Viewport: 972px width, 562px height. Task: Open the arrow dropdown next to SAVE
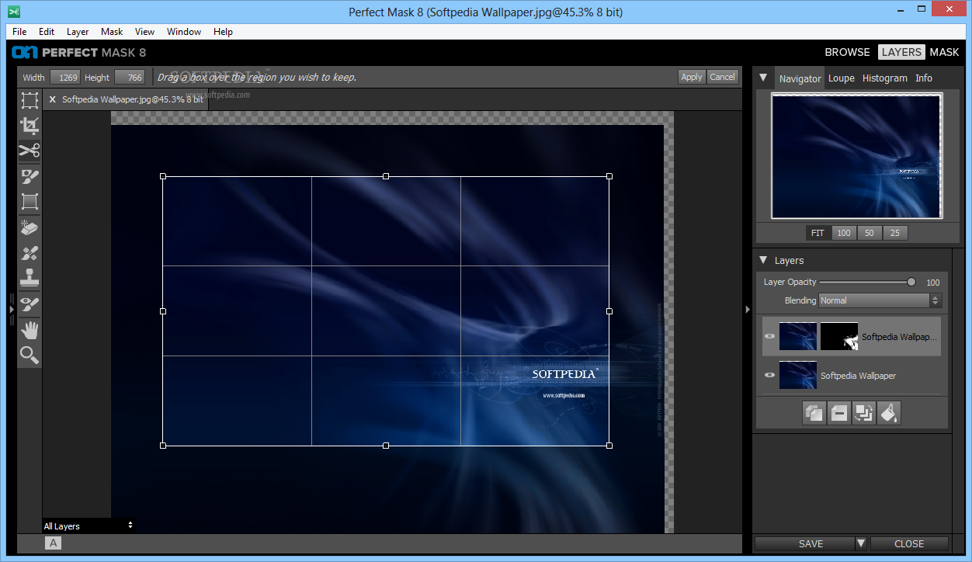[x=861, y=543]
